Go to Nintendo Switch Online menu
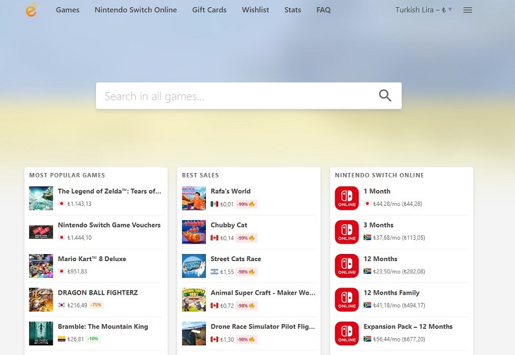515x355 pixels. click(136, 10)
